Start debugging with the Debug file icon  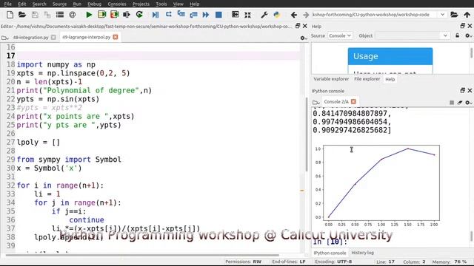pyautogui.click(x=156, y=15)
